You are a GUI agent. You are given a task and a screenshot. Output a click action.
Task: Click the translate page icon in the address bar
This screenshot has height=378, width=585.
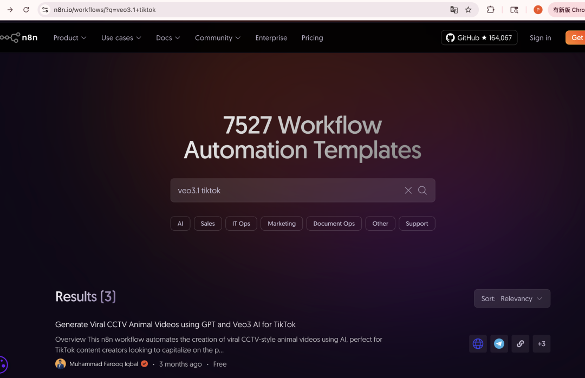[454, 10]
